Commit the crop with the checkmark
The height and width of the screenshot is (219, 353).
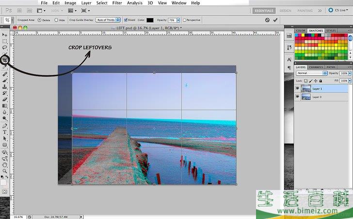[x=276, y=20]
